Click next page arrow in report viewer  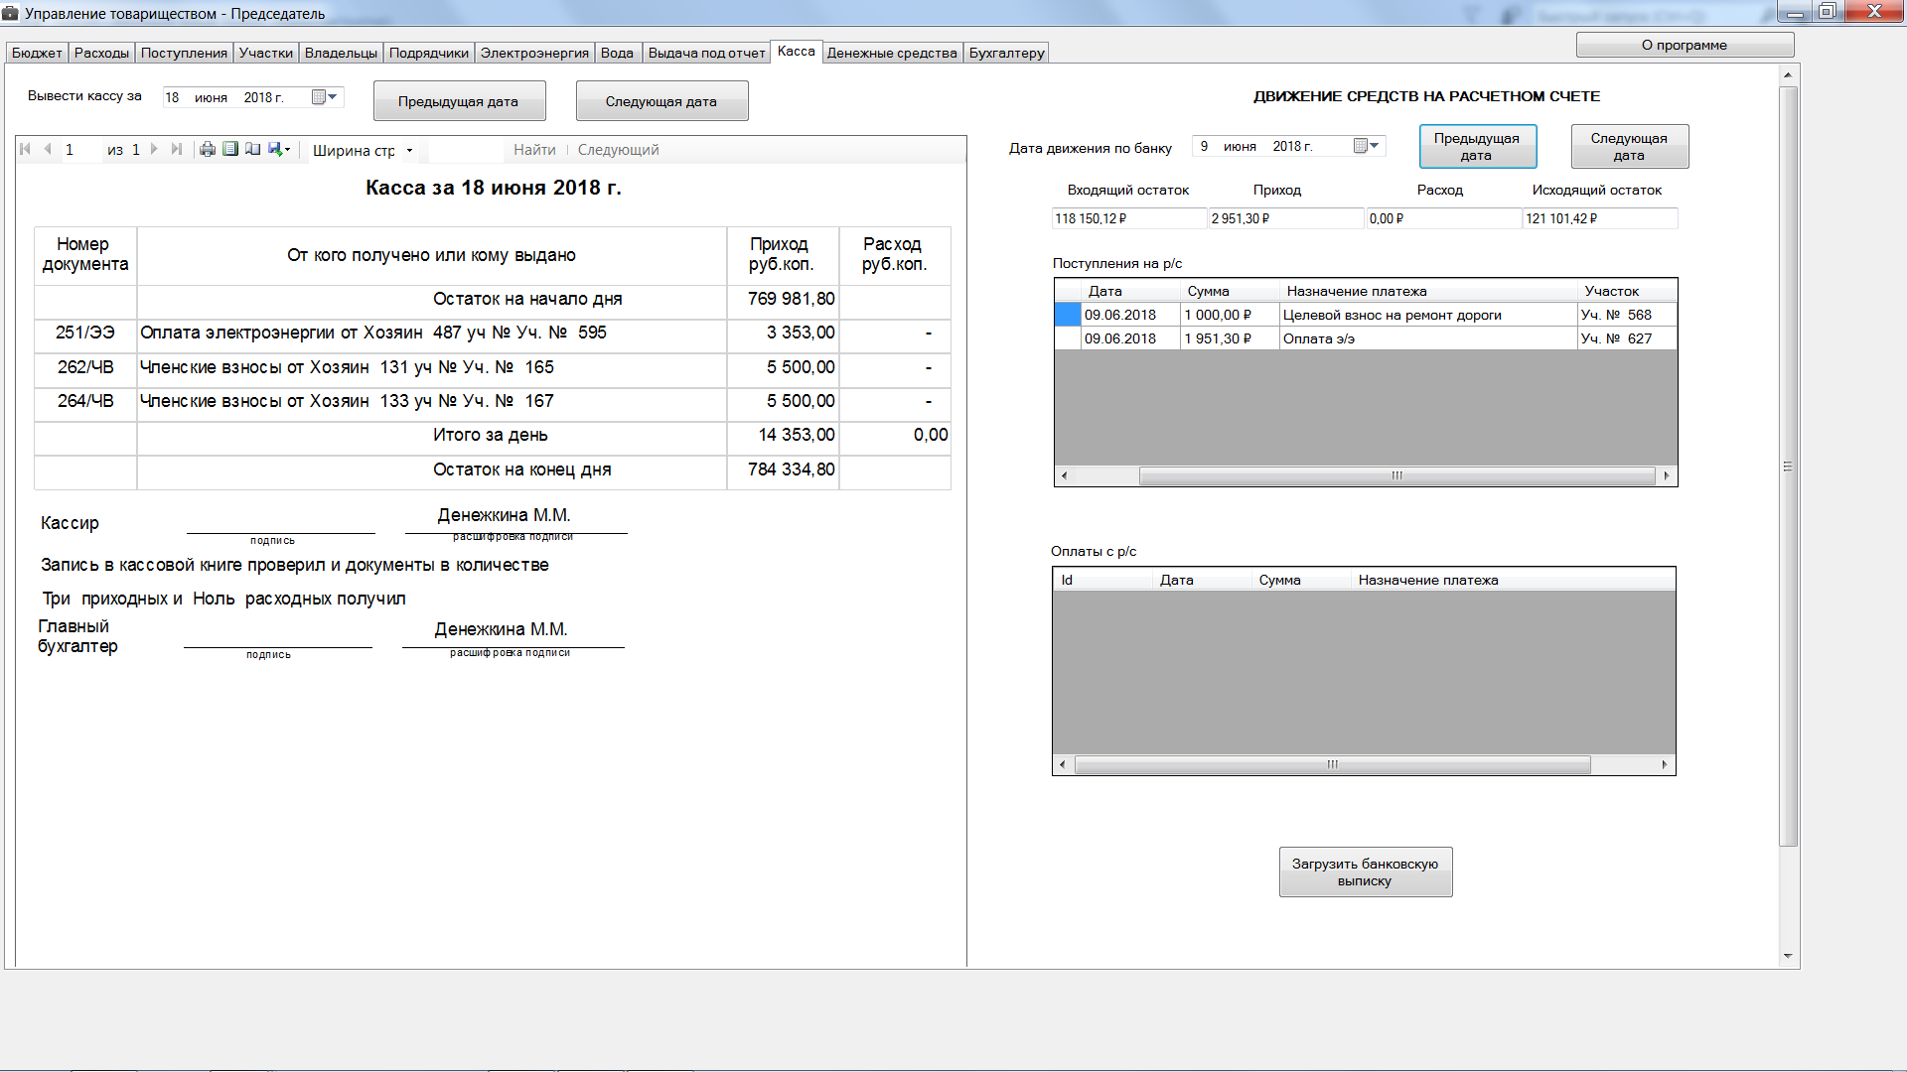tap(154, 150)
